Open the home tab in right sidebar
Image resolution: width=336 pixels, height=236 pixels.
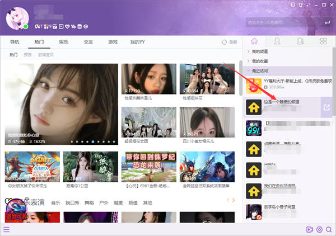254,41
